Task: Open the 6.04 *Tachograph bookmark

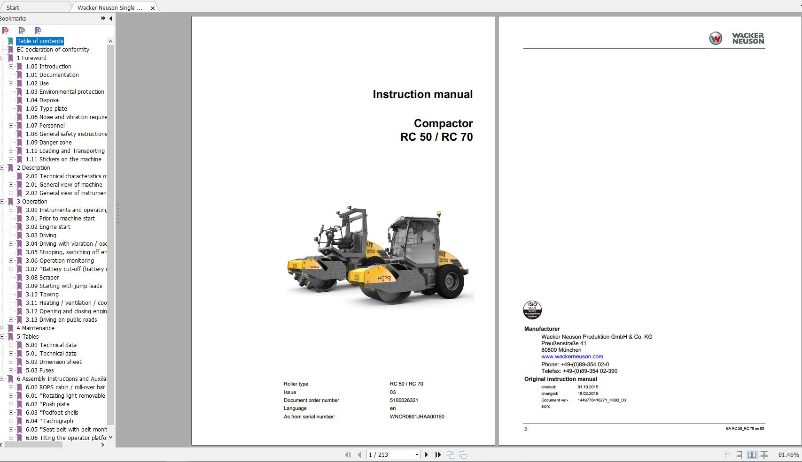Action: (x=49, y=421)
